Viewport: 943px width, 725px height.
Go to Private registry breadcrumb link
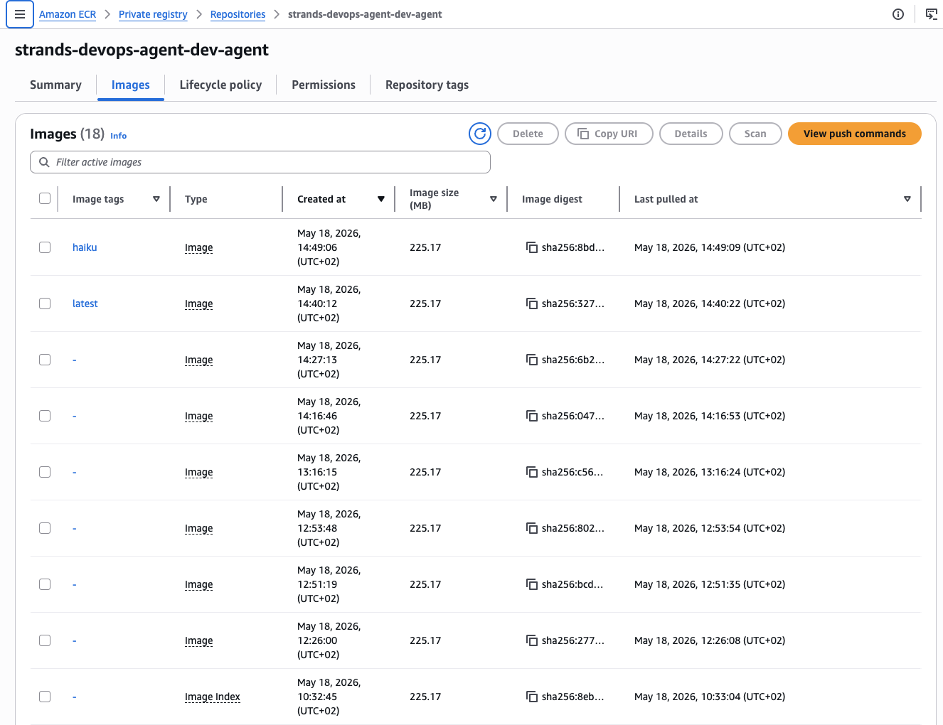pos(153,14)
